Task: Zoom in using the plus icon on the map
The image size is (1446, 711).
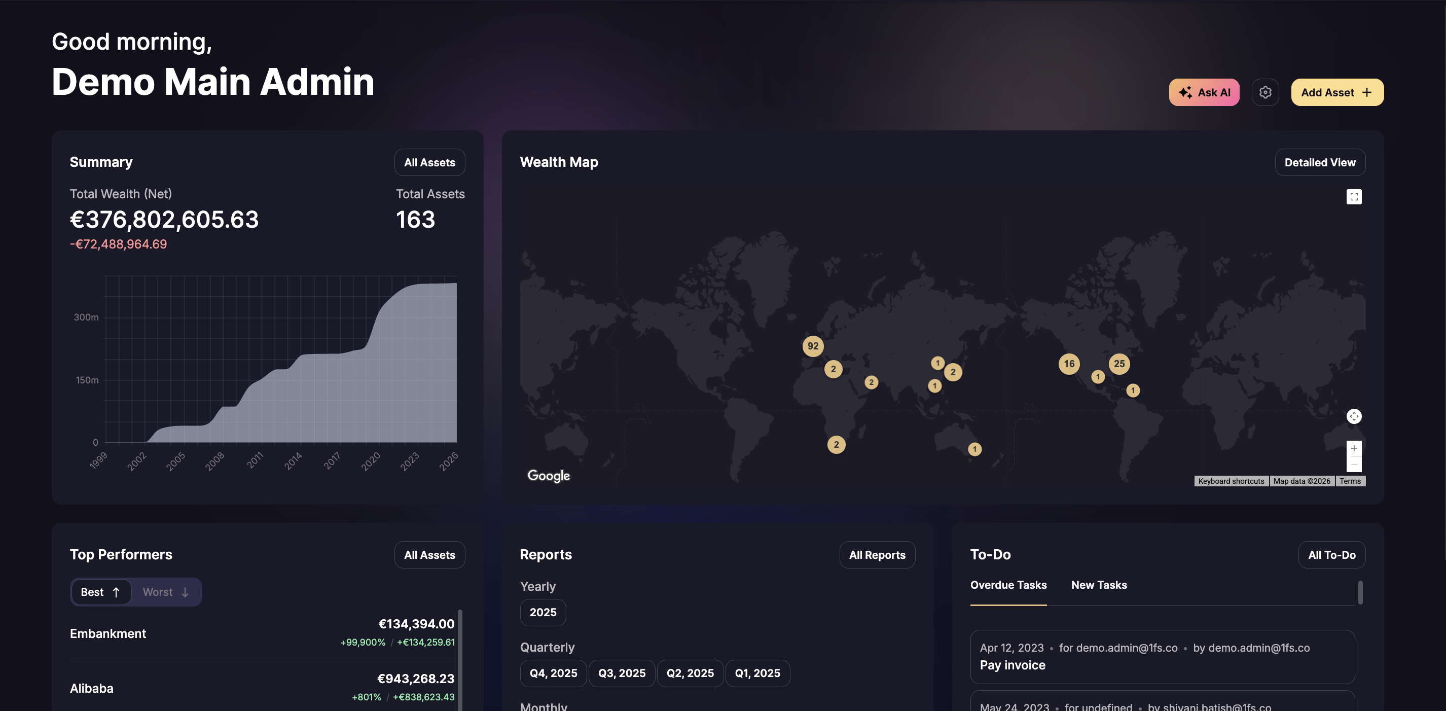Action: (1355, 448)
